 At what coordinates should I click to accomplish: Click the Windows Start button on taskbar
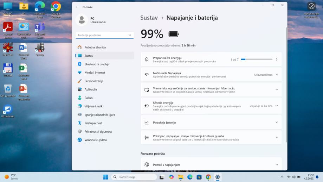click(105, 177)
